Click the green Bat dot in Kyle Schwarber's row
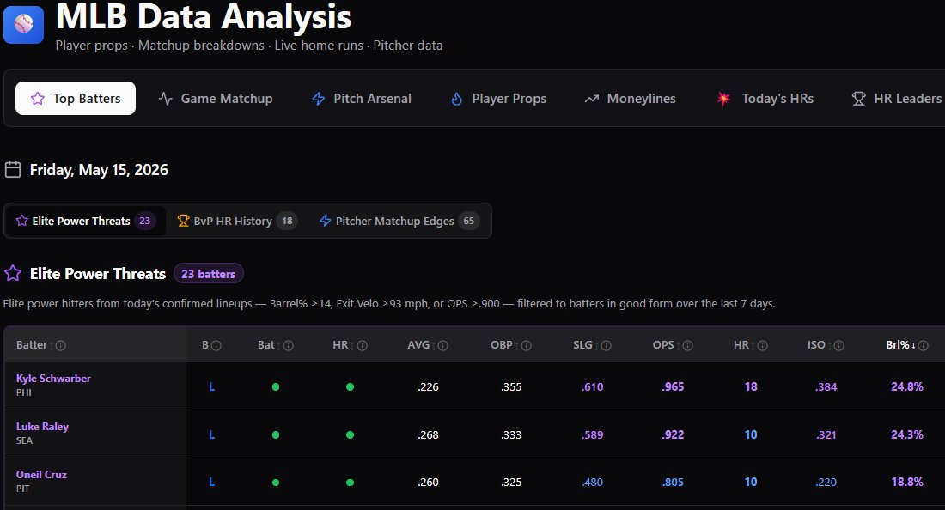 pyautogui.click(x=276, y=386)
